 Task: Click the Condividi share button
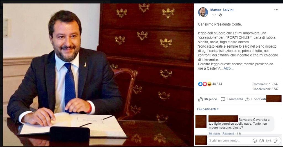coord(256,99)
